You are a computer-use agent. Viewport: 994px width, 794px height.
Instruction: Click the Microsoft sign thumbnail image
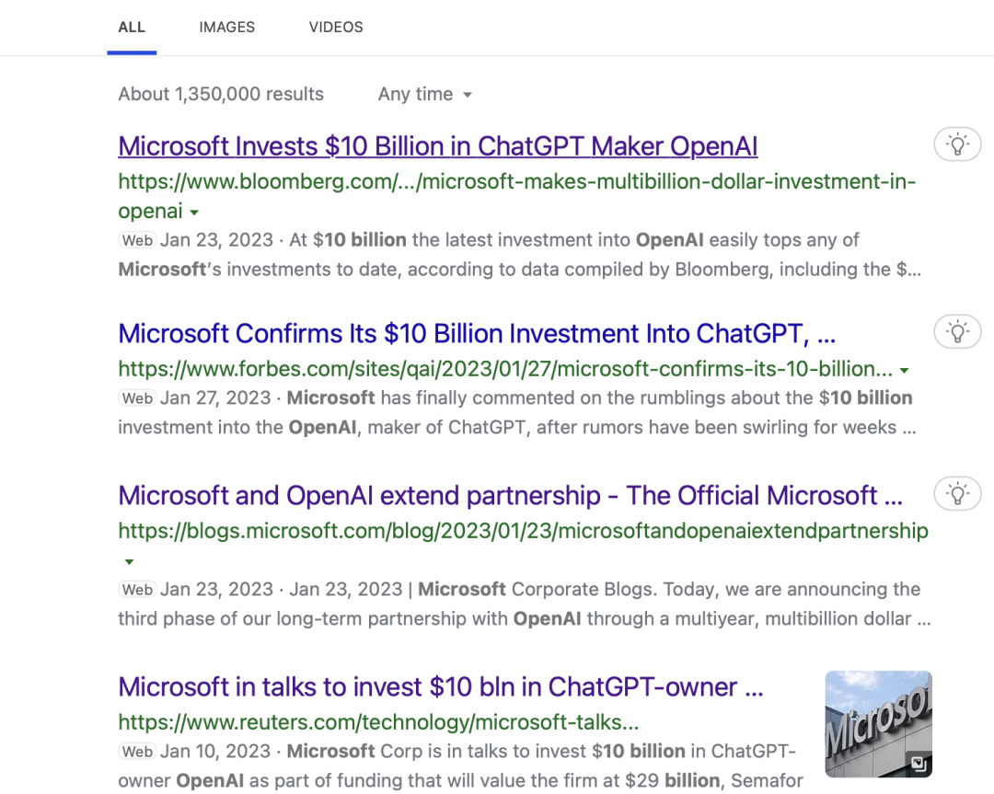878,723
